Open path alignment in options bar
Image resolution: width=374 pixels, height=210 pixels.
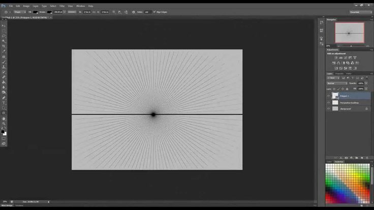point(119,12)
